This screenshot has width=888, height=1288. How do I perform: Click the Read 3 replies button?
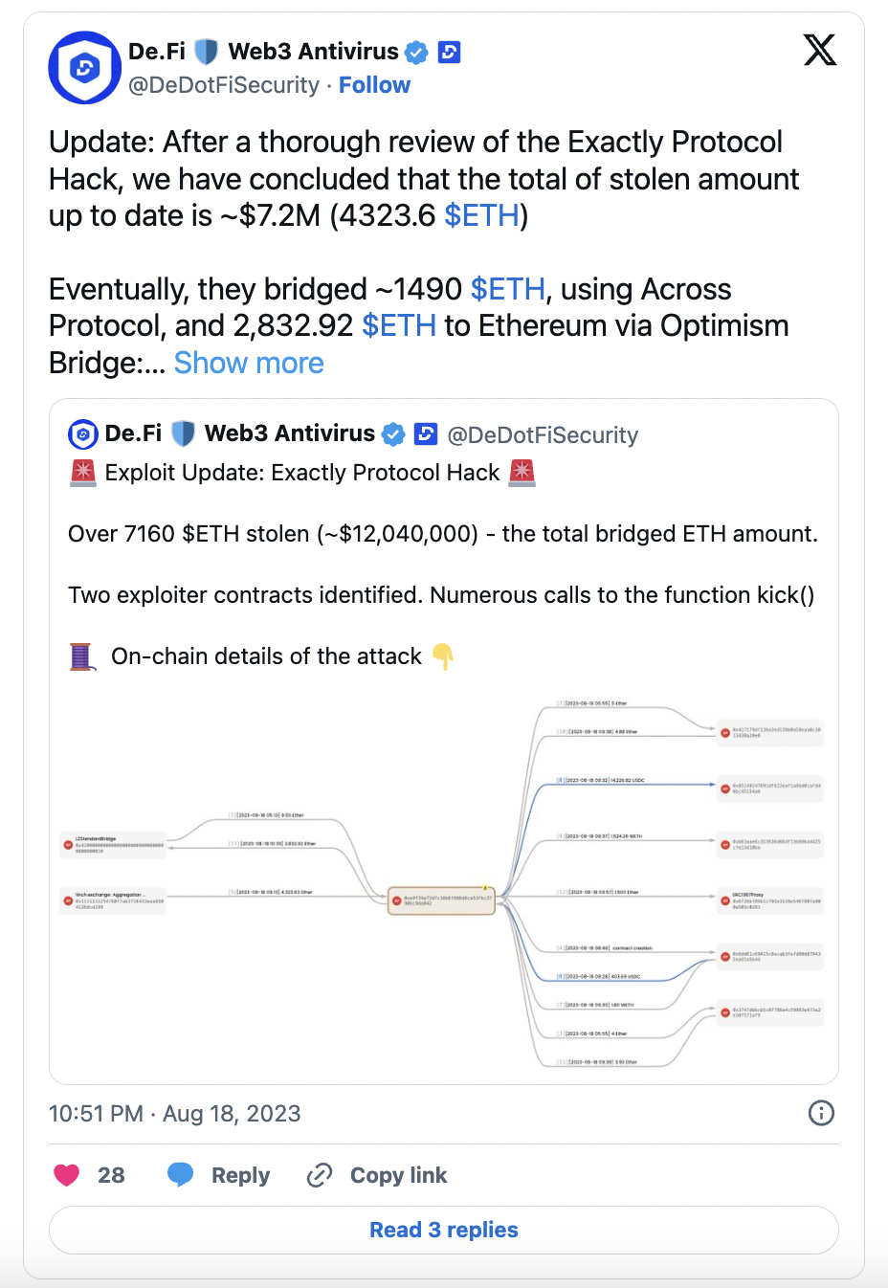pyautogui.click(x=444, y=1230)
